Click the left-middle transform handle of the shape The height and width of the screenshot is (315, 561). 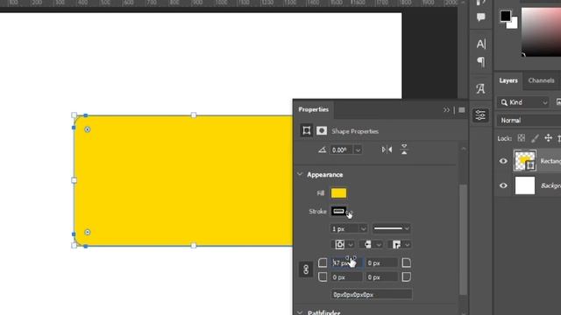coord(74,180)
